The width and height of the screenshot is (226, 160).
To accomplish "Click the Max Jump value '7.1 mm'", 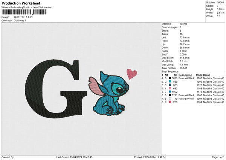I will click(x=184, y=65).
